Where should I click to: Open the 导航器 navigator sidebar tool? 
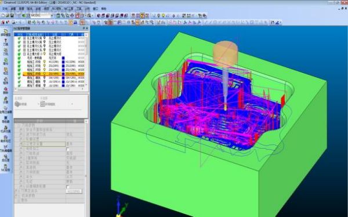(6, 120)
